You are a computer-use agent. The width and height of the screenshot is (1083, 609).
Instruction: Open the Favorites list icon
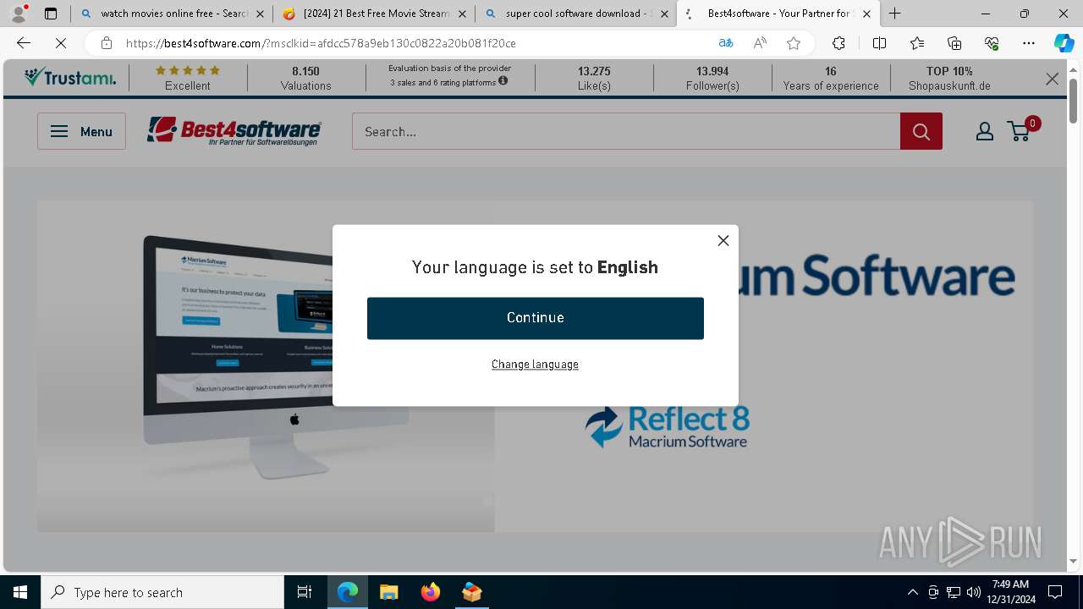click(917, 43)
